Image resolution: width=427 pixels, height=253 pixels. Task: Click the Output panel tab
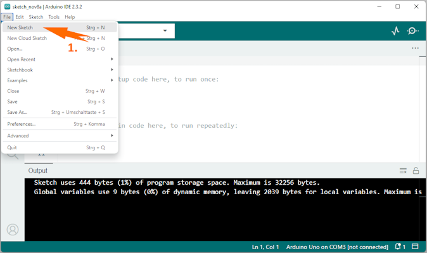click(38, 170)
